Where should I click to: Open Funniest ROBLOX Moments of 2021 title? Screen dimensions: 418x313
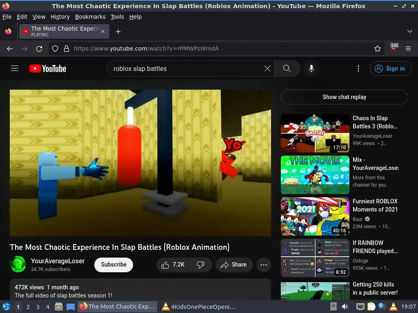[x=375, y=205]
